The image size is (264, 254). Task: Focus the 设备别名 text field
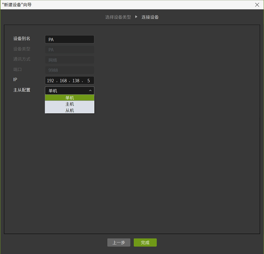point(69,39)
